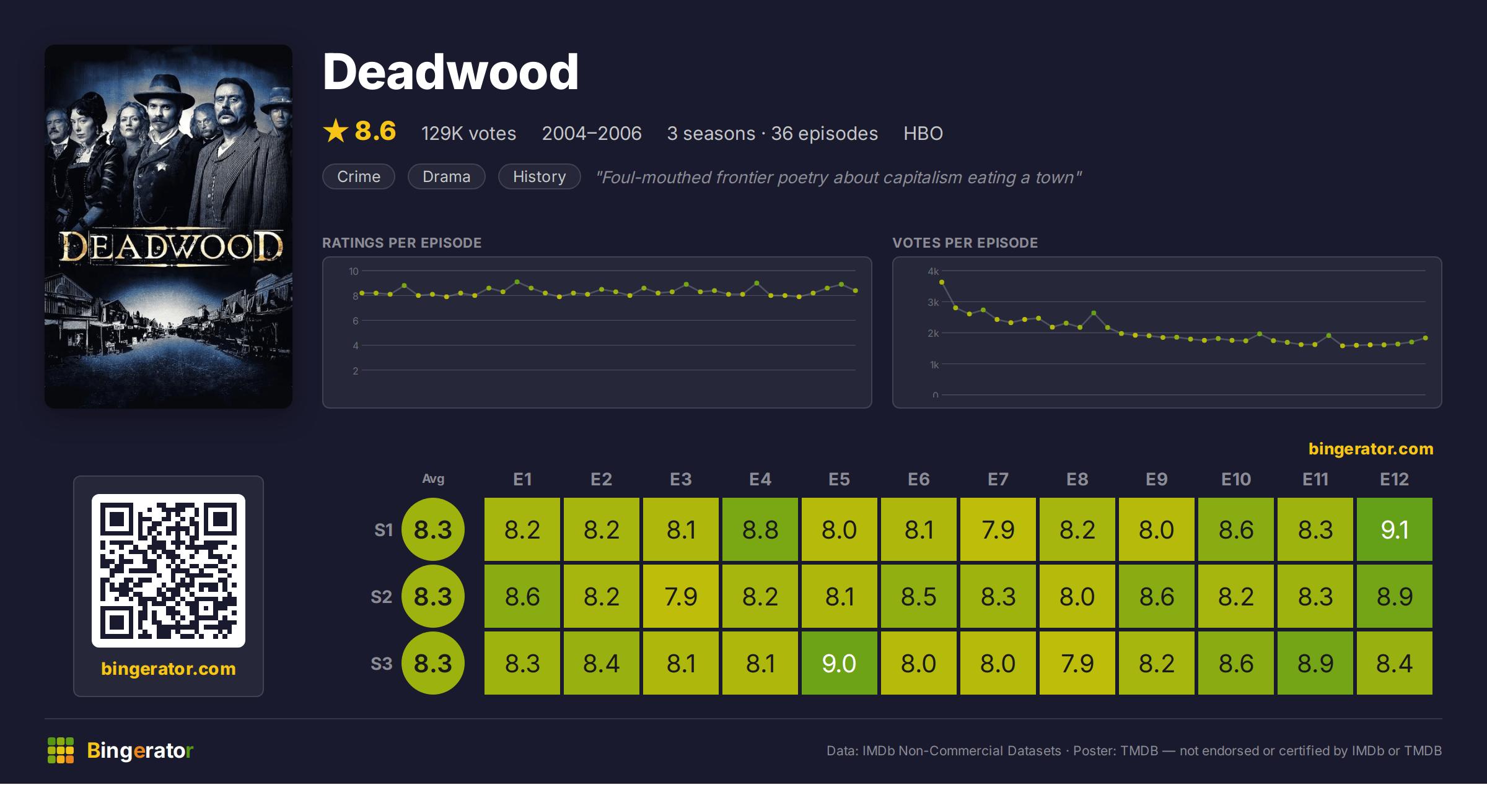Select the S1 average 8.3 circle

[433, 530]
